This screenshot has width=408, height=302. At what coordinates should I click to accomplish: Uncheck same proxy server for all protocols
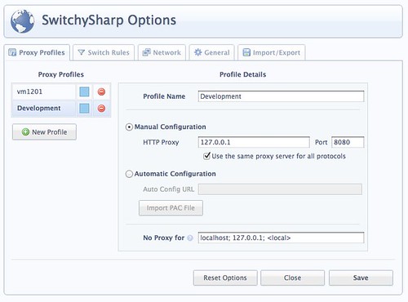[207, 156]
